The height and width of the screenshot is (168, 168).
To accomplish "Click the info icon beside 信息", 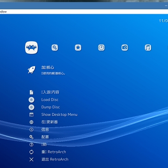I will point(31,129).
